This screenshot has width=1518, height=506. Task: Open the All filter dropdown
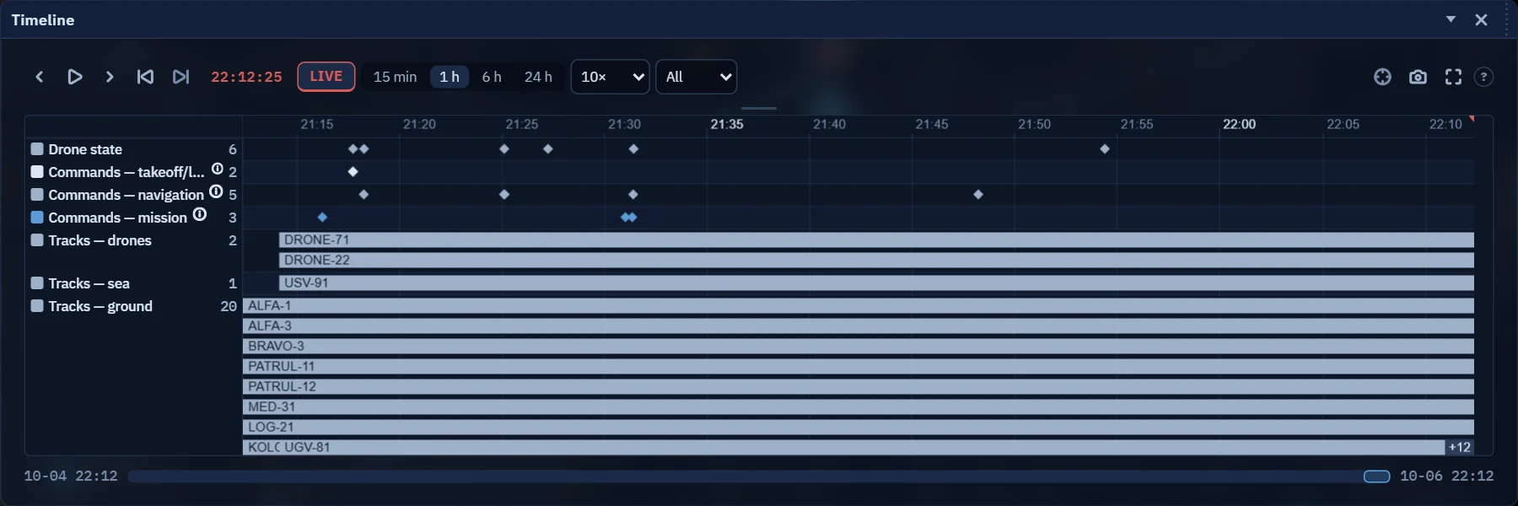pyautogui.click(x=697, y=77)
